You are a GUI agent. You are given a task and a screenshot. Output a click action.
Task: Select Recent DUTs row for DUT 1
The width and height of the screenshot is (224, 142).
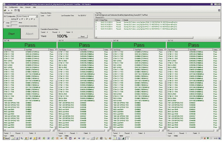click(x=157, y=25)
